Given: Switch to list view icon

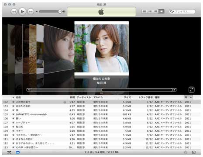Looking at the screenshot, I should click(x=145, y=11).
